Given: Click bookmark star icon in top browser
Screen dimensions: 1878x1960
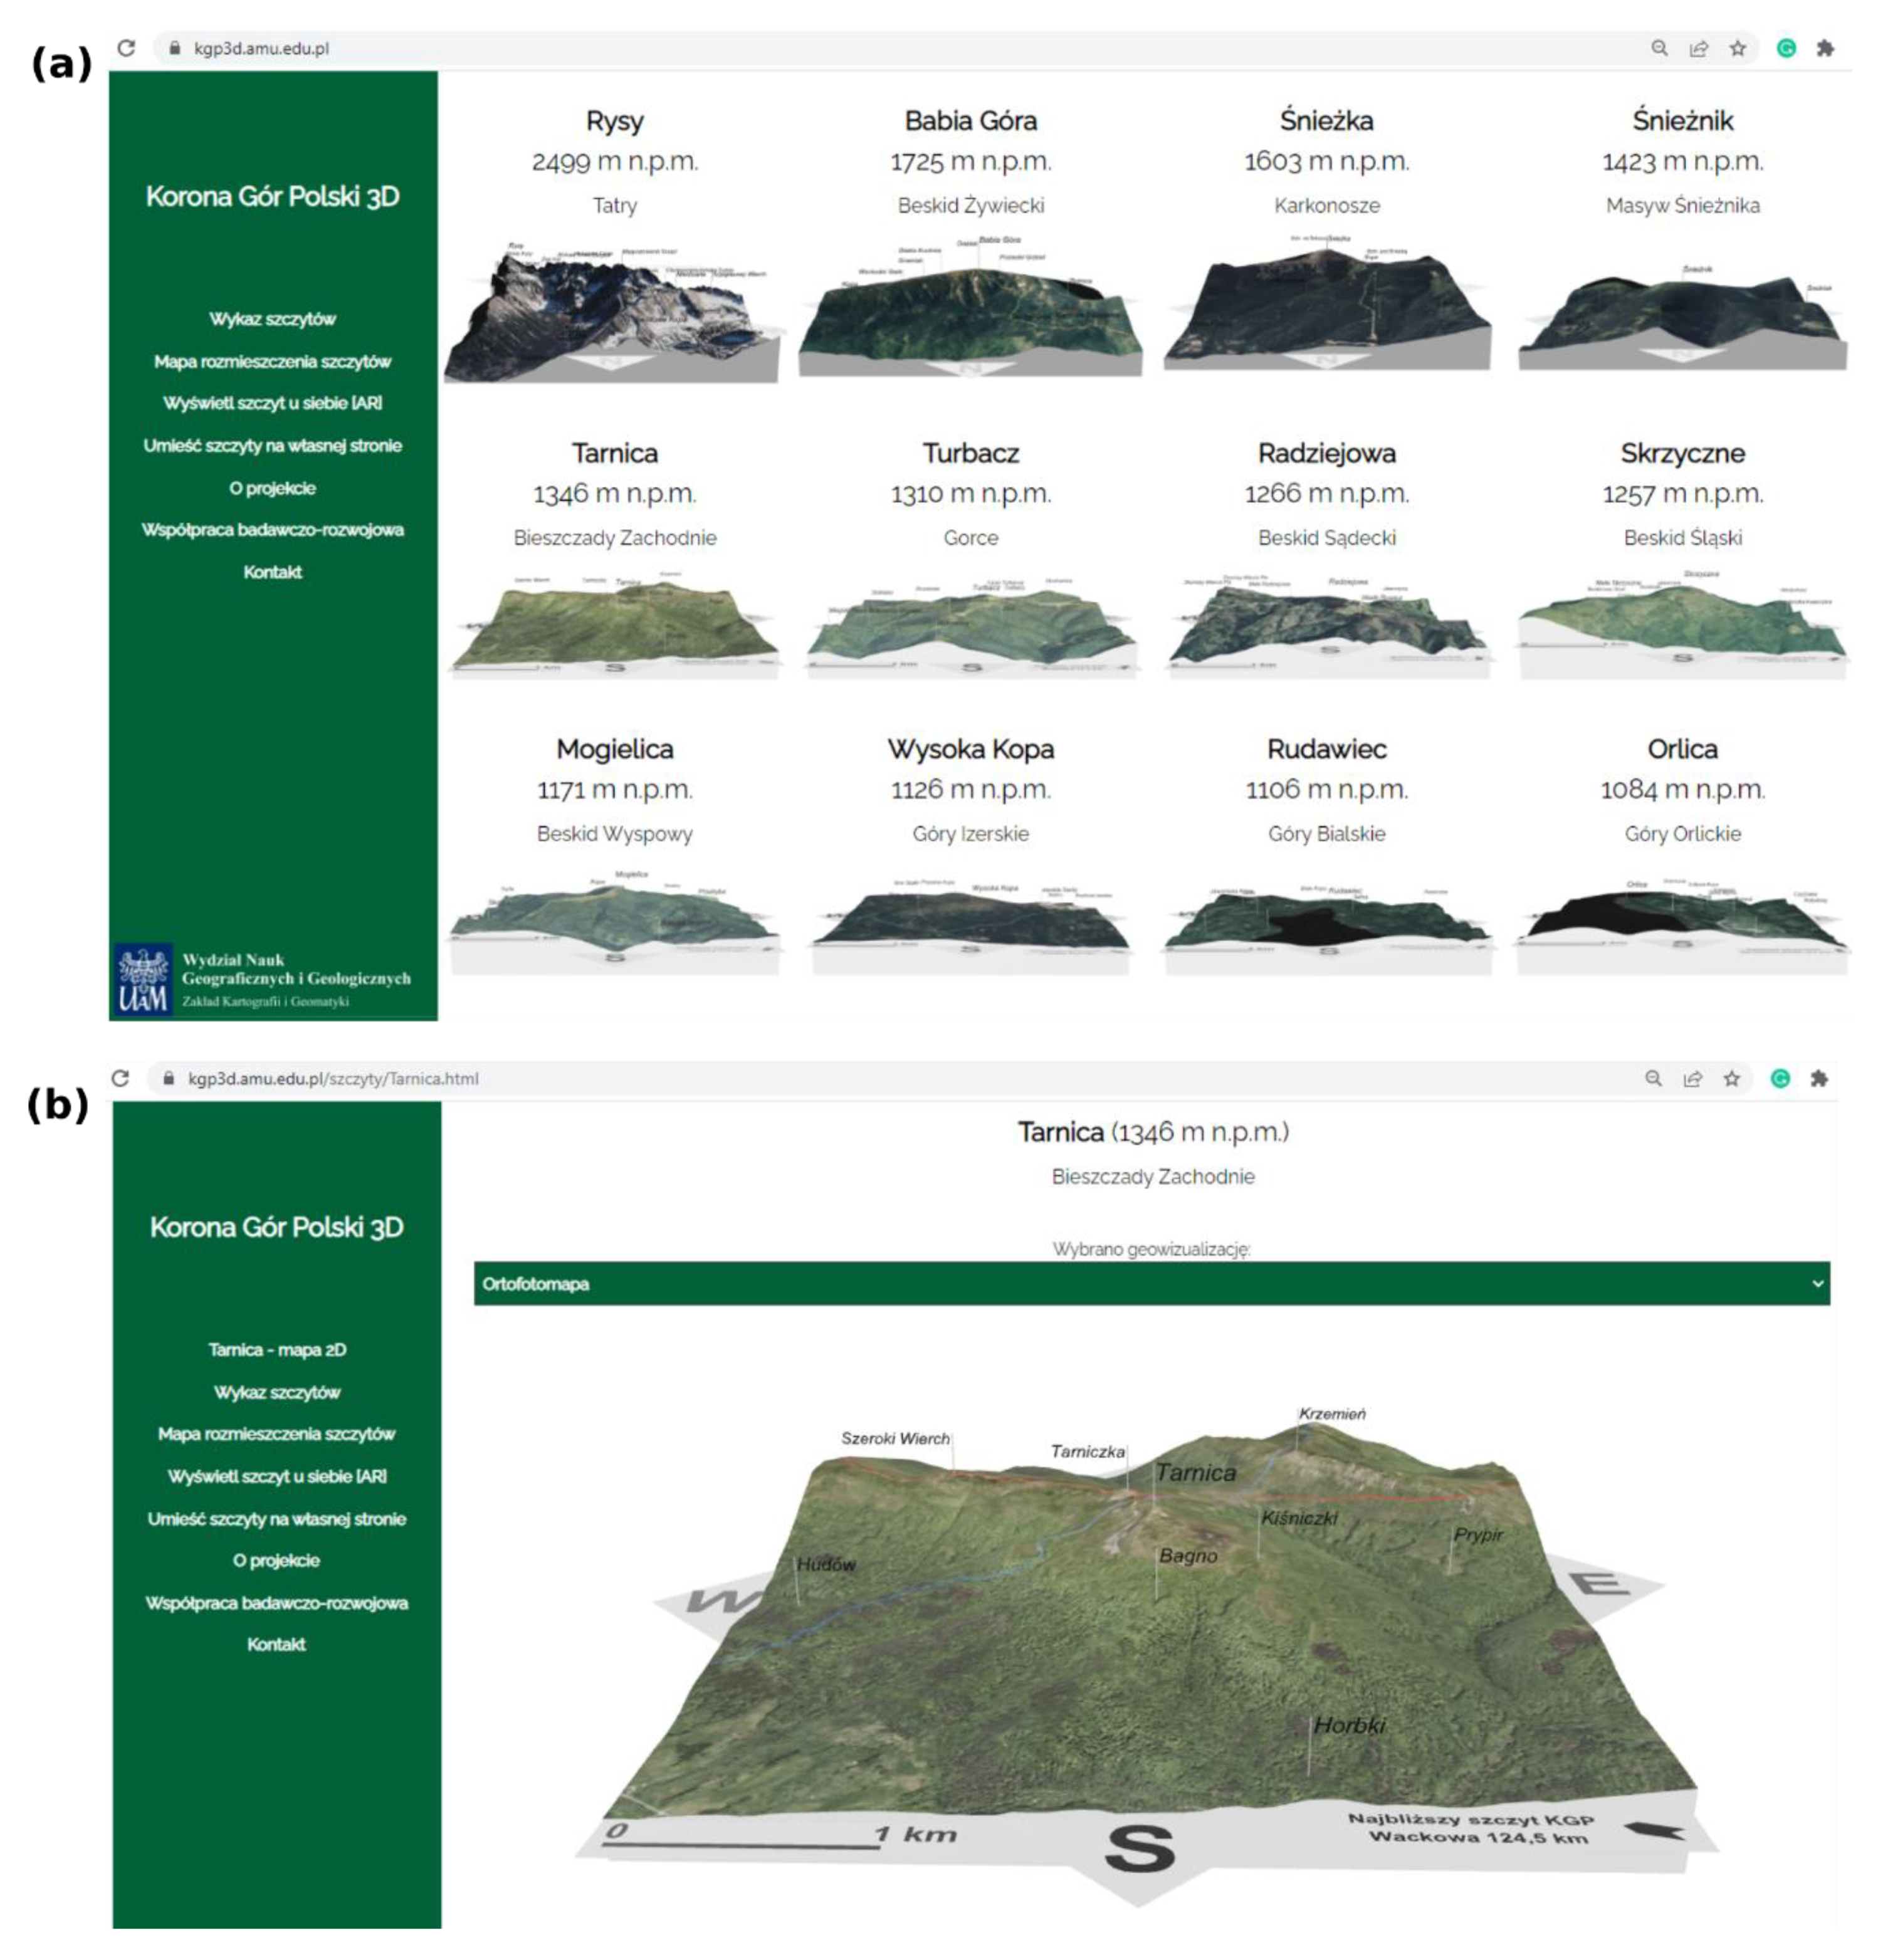Looking at the screenshot, I should click(x=1738, y=48).
